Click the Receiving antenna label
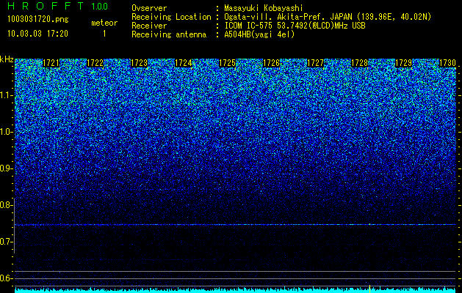This screenshot has height=293, width=462. [x=169, y=34]
